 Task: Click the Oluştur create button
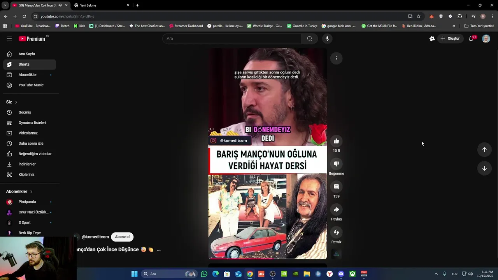[x=450, y=38]
